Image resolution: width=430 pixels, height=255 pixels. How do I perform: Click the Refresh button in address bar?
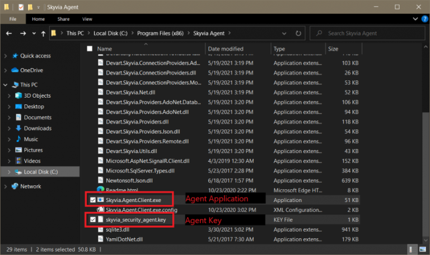click(x=299, y=33)
